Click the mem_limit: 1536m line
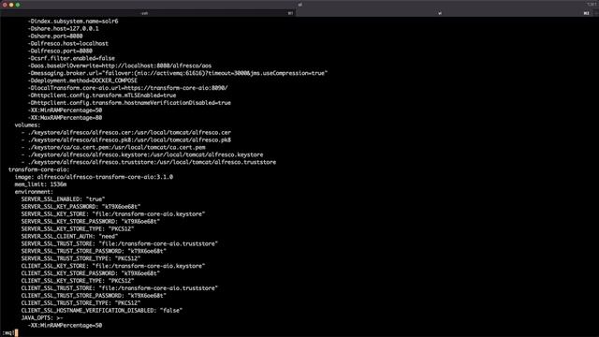The image size is (599, 337). 40,184
